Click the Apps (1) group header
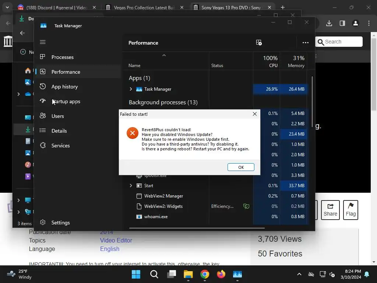377x283 pixels. pos(140,78)
